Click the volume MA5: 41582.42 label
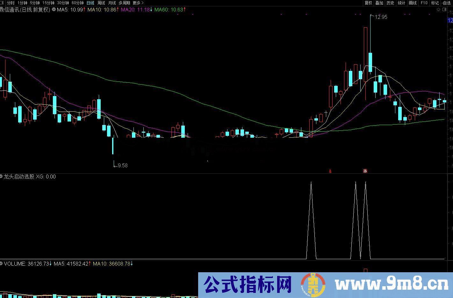The image size is (453, 298). (x=72, y=264)
